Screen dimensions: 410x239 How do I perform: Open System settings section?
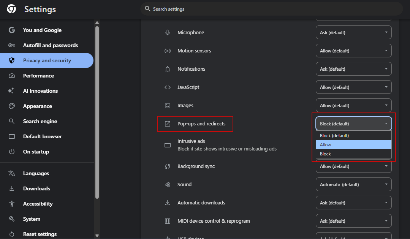[x=46, y=218]
